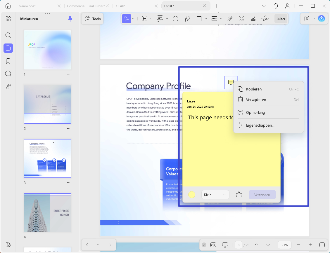Choose Opmerking from the context menu
The image size is (330, 253).
click(268, 112)
